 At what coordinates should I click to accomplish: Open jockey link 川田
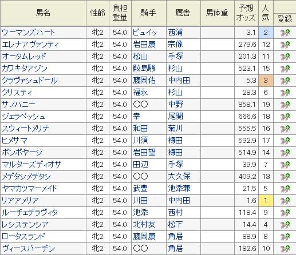tap(140, 201)
